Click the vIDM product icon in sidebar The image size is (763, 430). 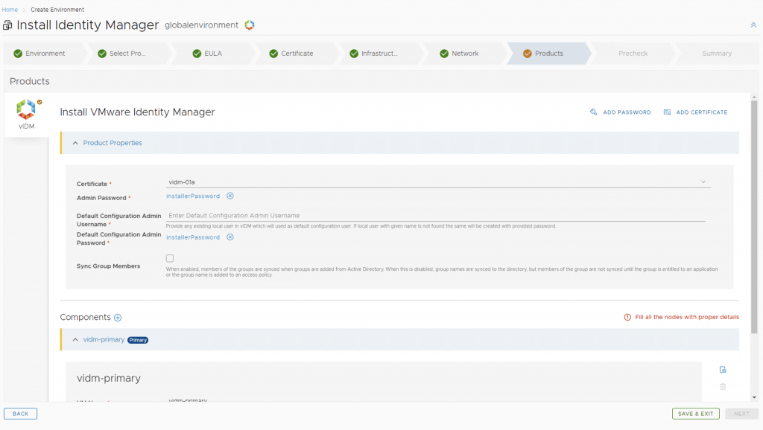[26, 113]
